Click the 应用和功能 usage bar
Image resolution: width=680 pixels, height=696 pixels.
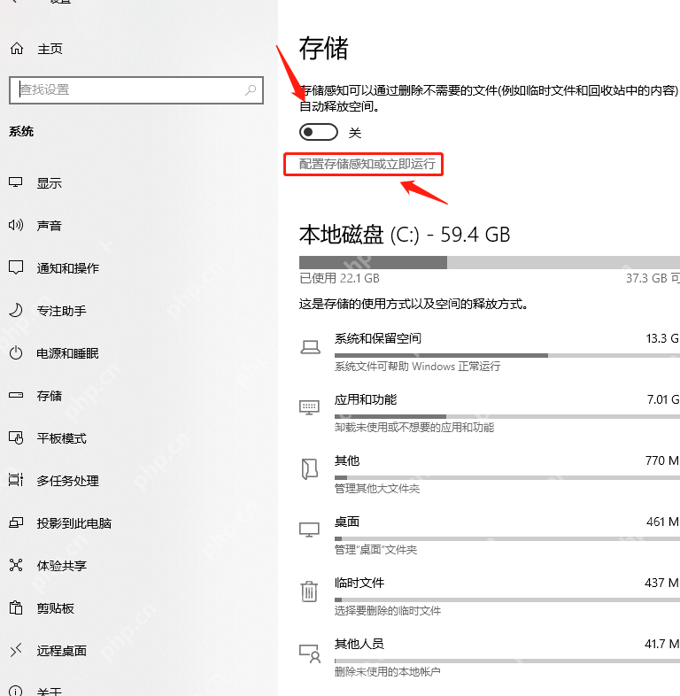pyautogui.click(x=507, y=416)
